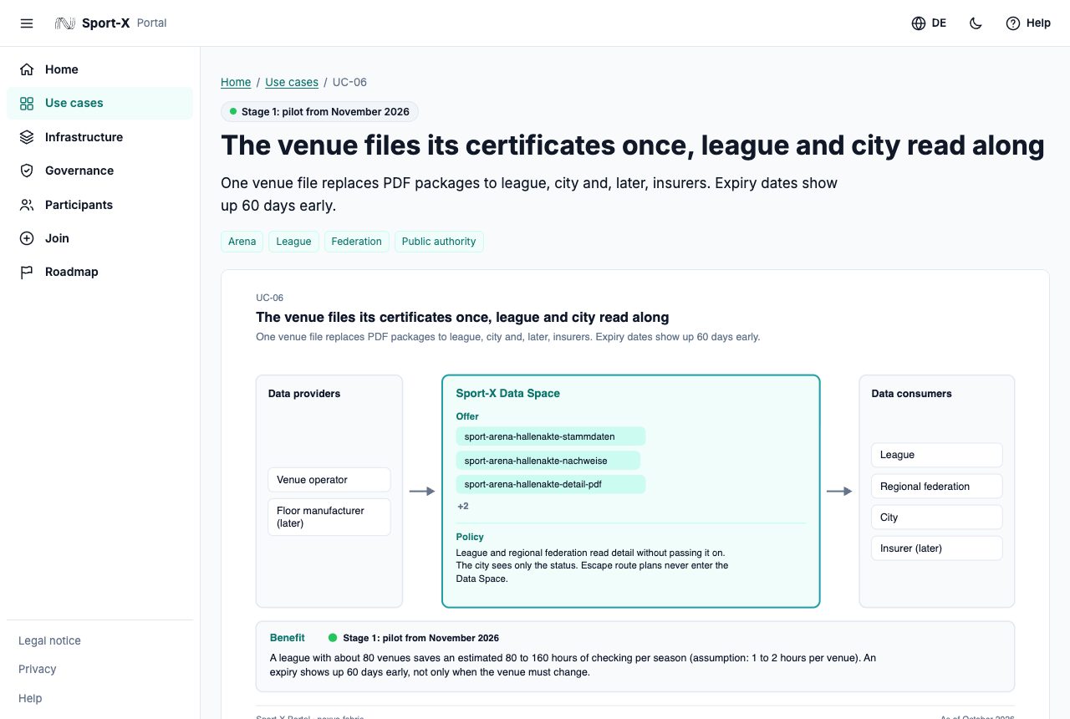
Task: Open Roadmap sidebar section
Action: (x=99, y=272)
